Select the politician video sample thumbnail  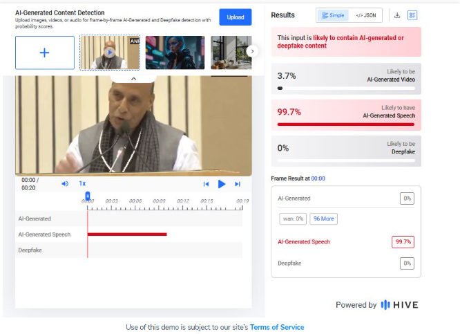pyautogui.click(x=110, y=53)
